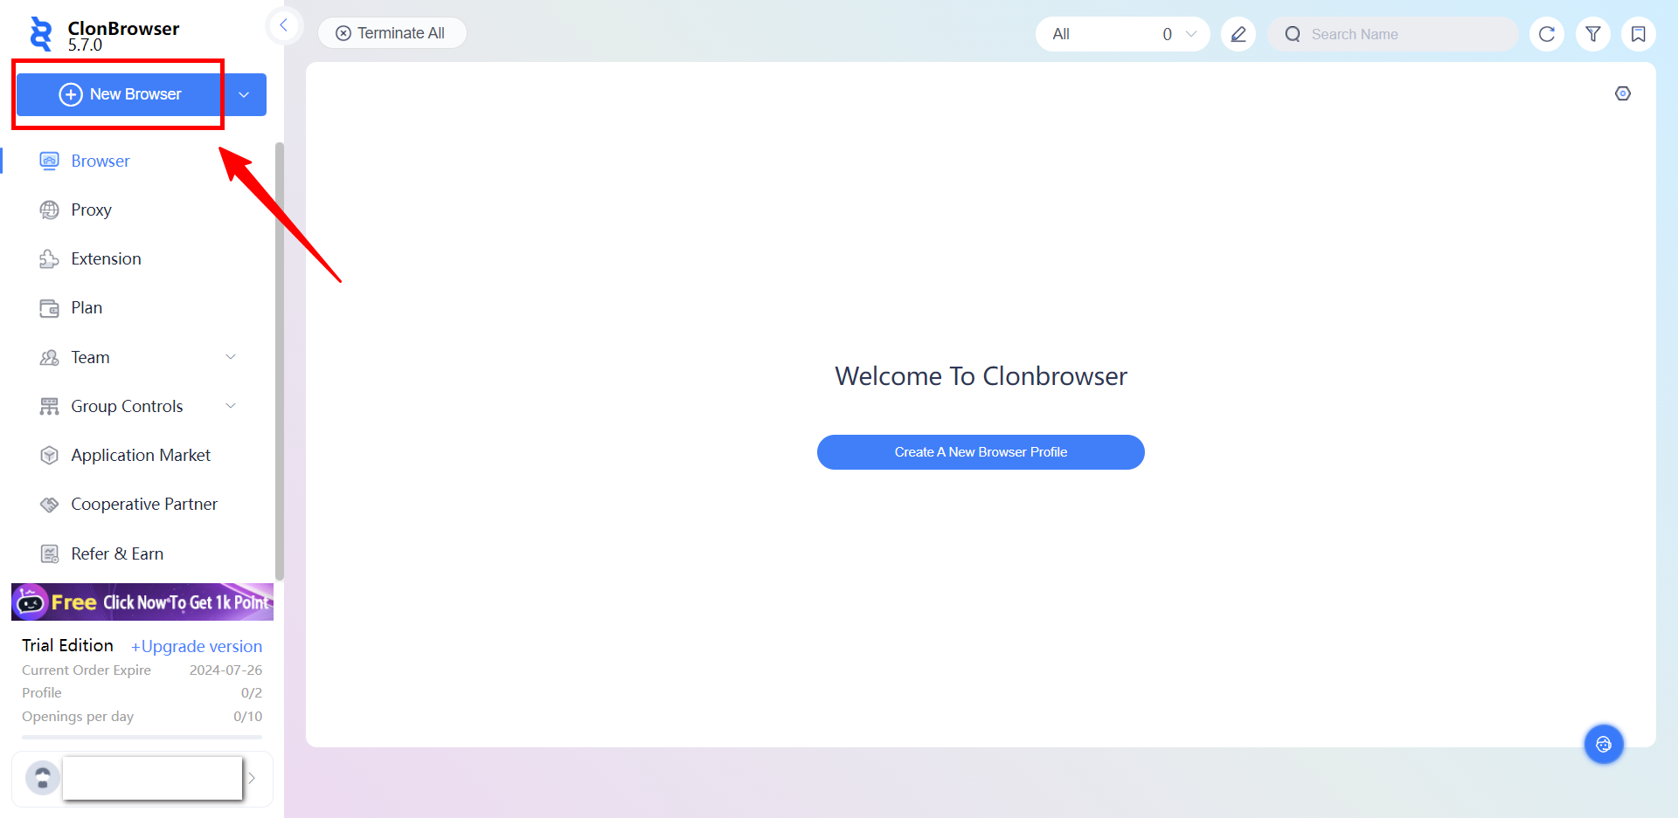Open the filter funnel icon
This screenshot has height=818, width=1678.
pyautogui.click(x=1593, y=34)
